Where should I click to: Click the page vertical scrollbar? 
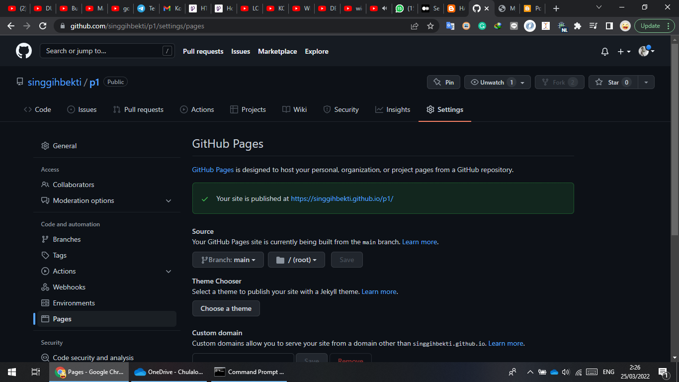point(675,139)
